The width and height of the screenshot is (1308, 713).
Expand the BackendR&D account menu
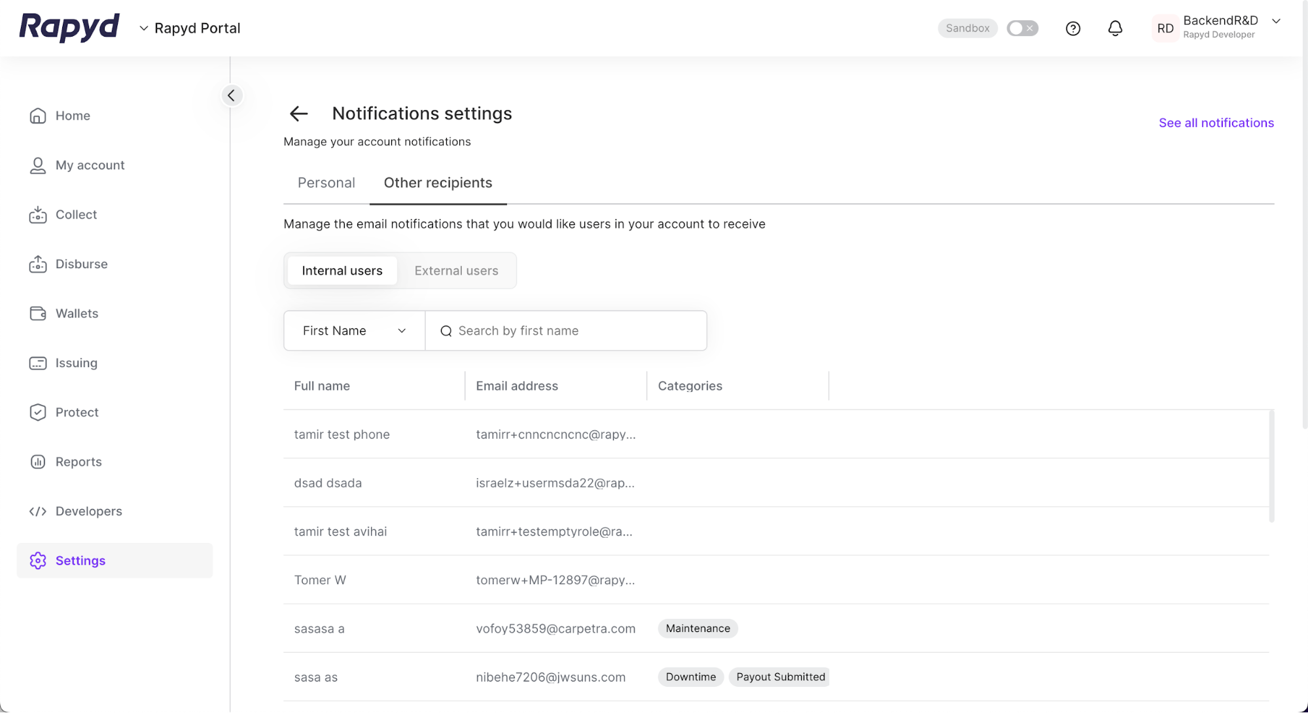pos(1275,21)
